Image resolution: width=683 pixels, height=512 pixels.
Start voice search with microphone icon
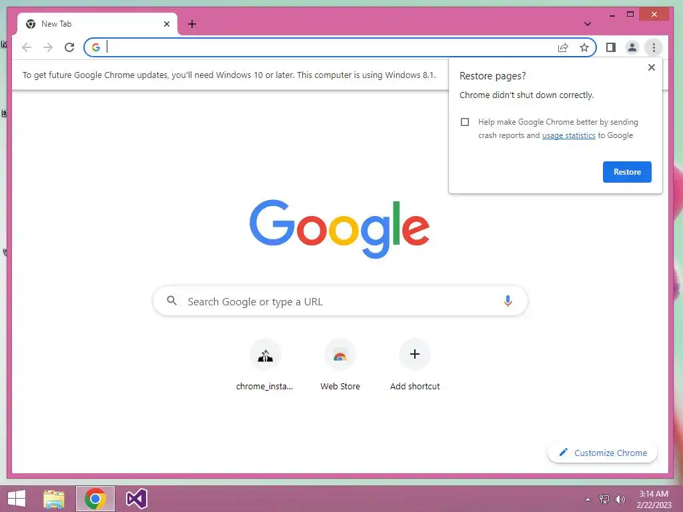[x=508, y=301]
